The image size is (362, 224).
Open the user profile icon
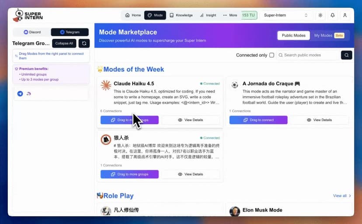coord(345,15)
